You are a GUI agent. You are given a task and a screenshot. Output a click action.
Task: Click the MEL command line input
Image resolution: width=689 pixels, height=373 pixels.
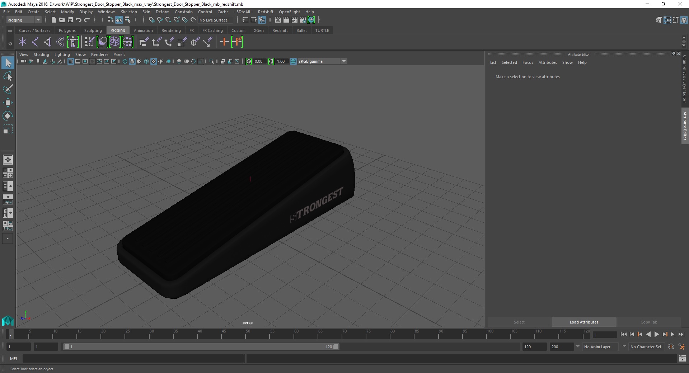(x=133, y=359)
